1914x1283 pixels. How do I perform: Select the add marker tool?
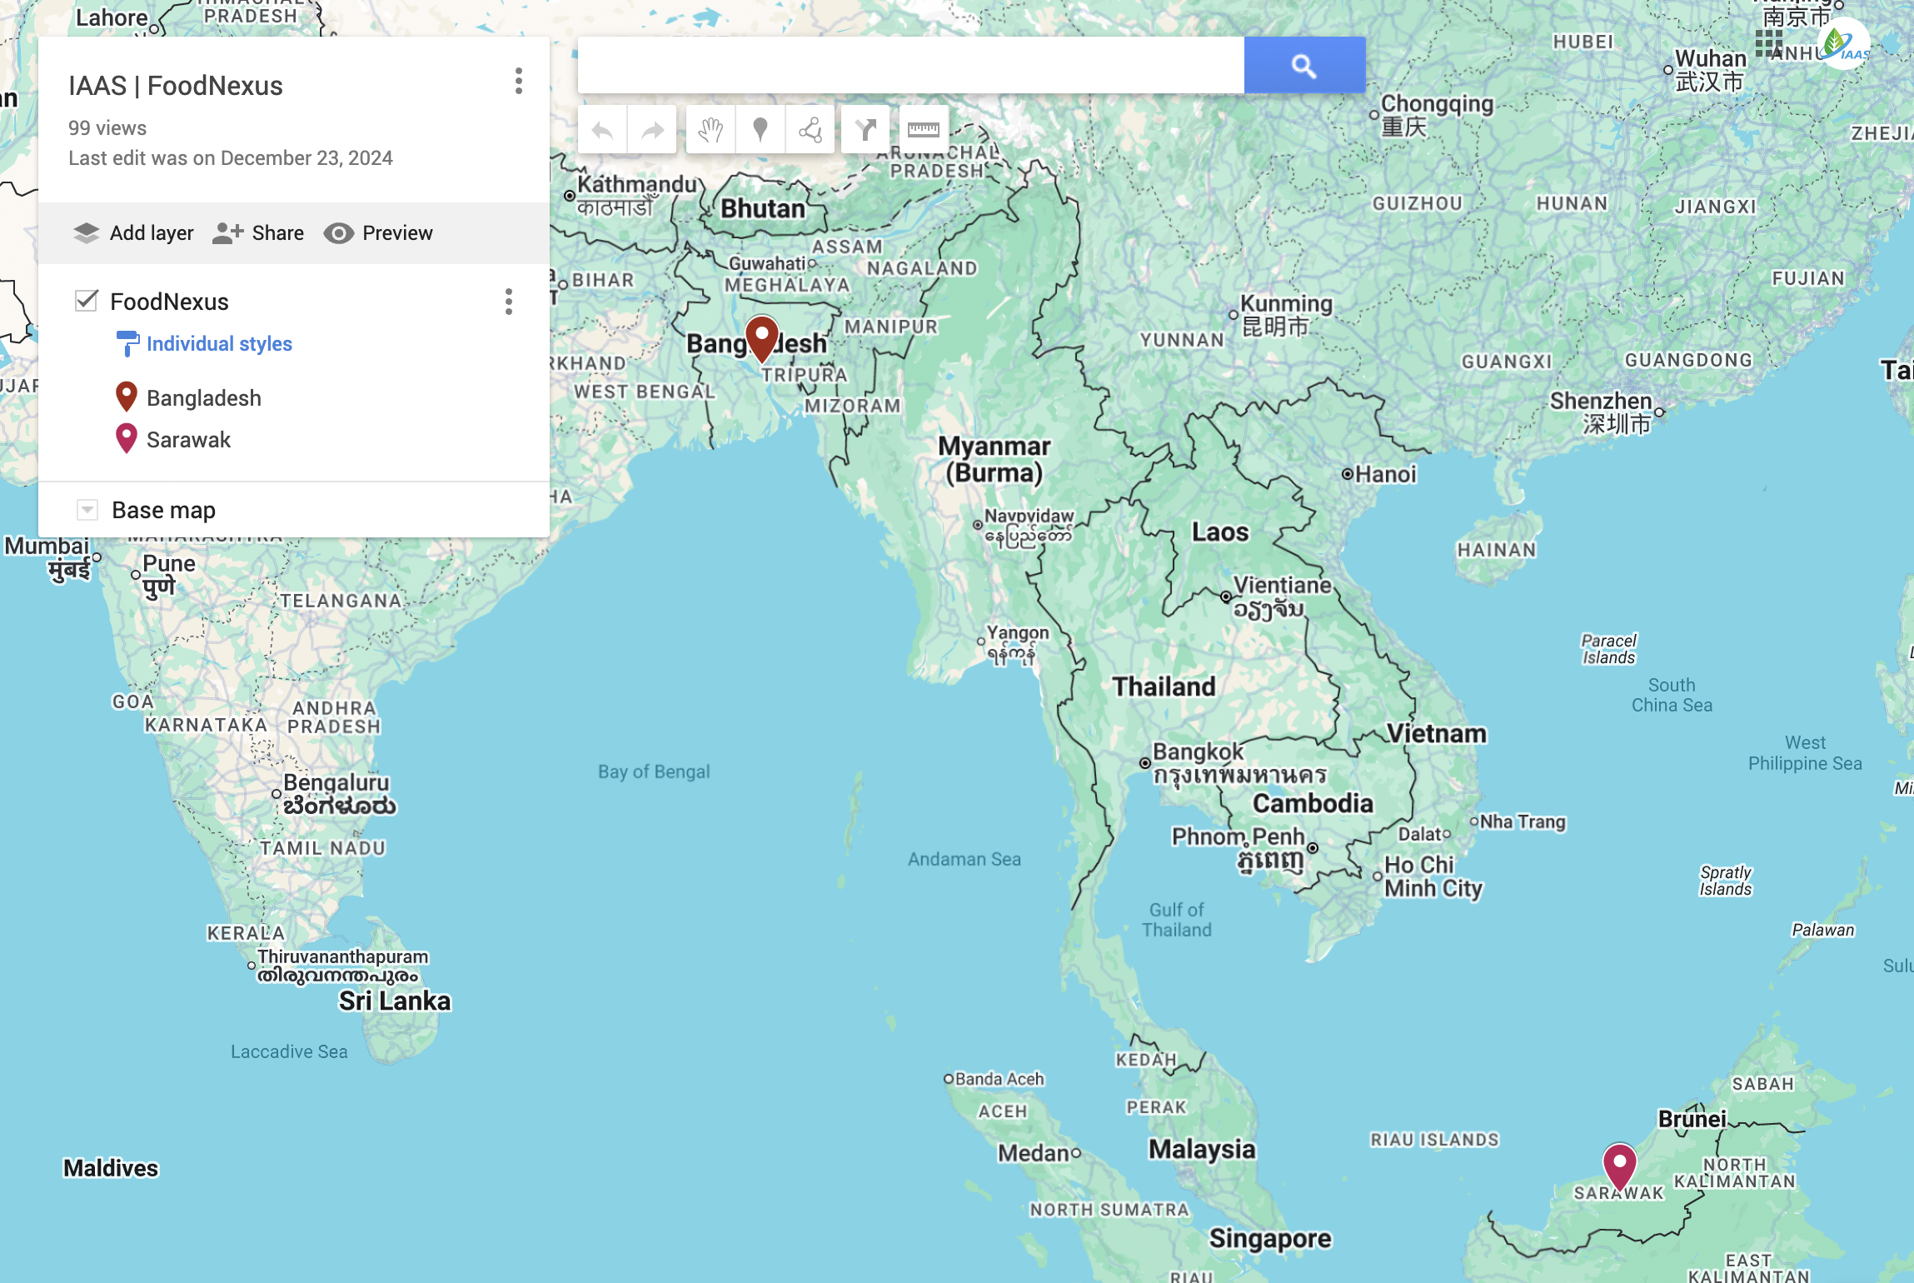(x=760, y=130)
